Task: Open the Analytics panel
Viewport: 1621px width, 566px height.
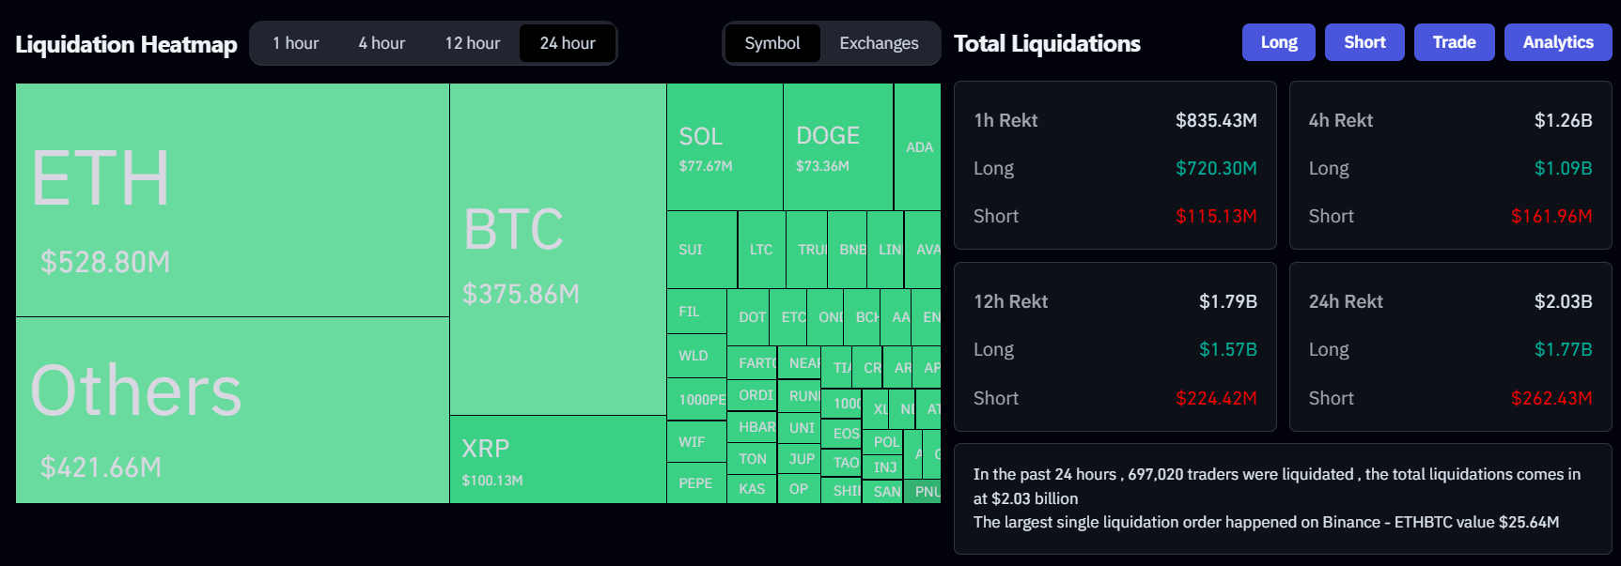Action: (1557, 41)
